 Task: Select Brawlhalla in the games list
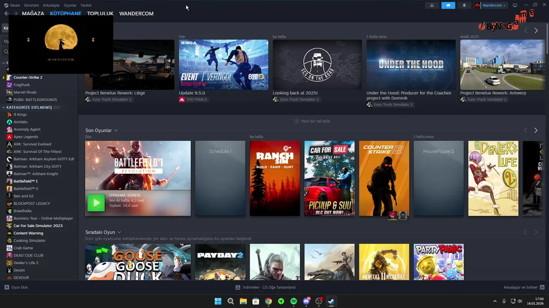point(22,211)
